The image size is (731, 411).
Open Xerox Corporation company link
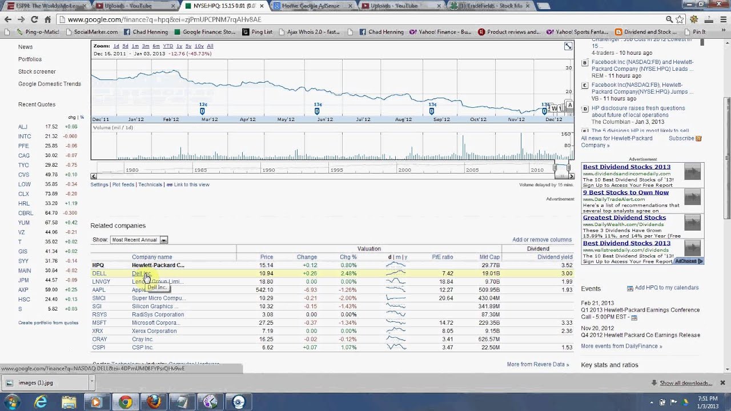coord(154,331)
